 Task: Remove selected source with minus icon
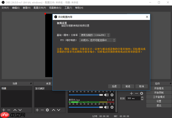pos(42,110)
